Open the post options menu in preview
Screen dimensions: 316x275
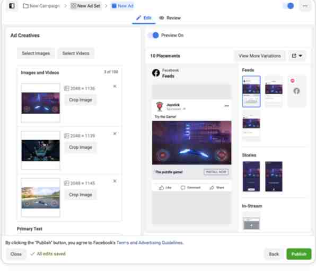tap(226, 106)
